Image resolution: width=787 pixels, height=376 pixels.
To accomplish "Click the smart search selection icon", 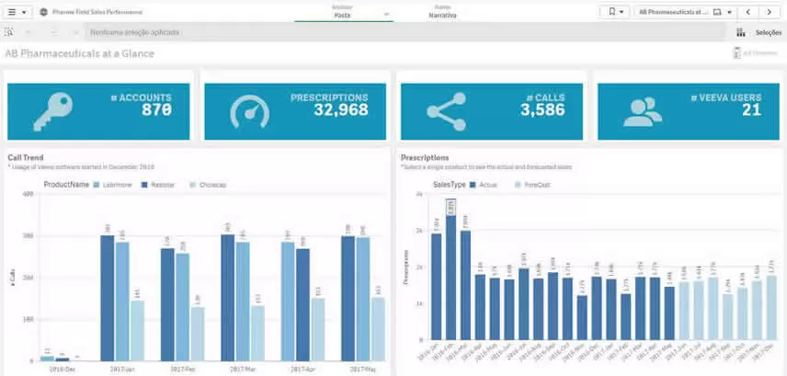I will pyautogui.click(x=9, y=32).
